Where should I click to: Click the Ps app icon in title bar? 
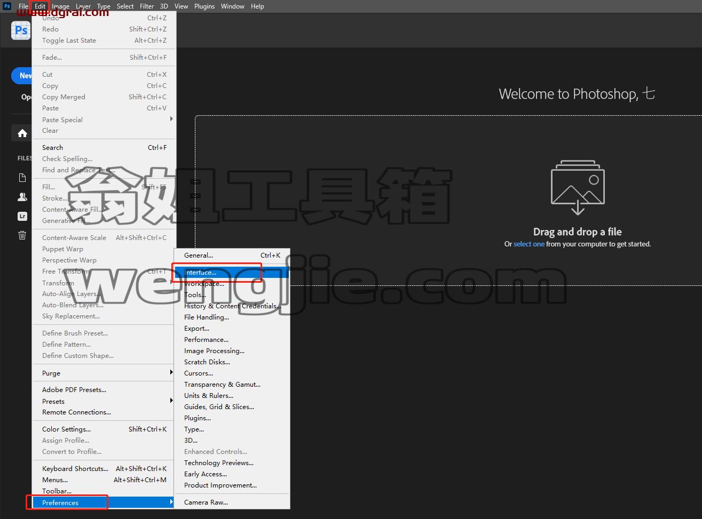pyautogui.click(x=7, y=6)
